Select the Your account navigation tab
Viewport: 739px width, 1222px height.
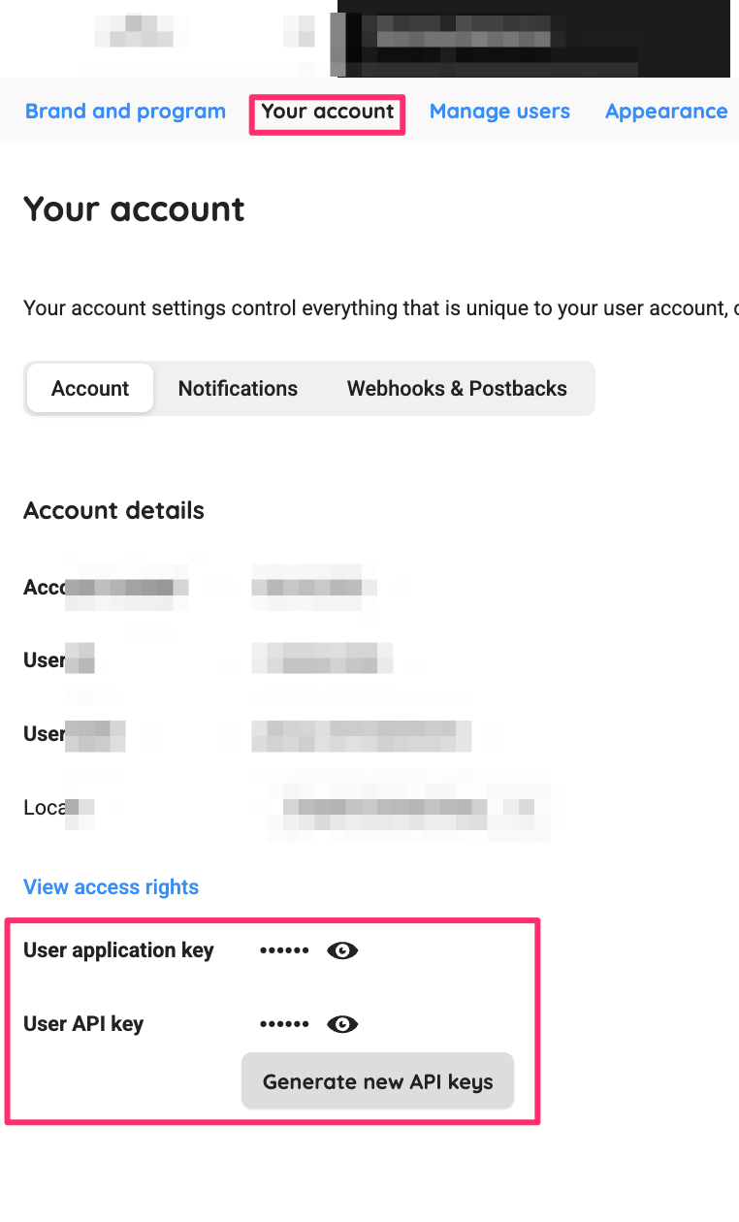328,112
